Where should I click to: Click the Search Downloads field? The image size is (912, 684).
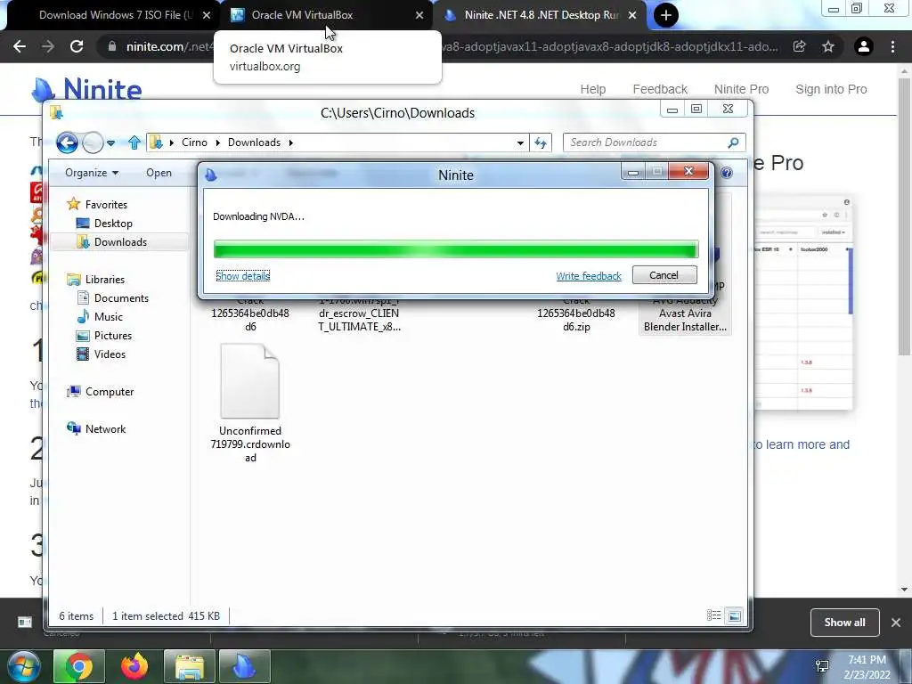654,142
